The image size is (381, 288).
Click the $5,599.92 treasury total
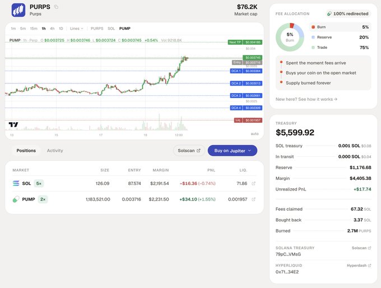pyautogui.click(x=295, y=132)
